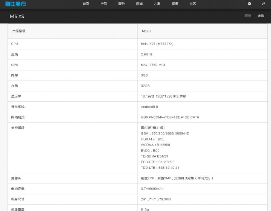Open the 服务 menu item
271x211 pixels.
point(122,4)
